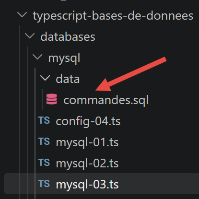Image resolution: width=199 pixels, height=199 pixels.
Task: Click the TS icon next to mysql-02.ts
Action: coord(44,163)
